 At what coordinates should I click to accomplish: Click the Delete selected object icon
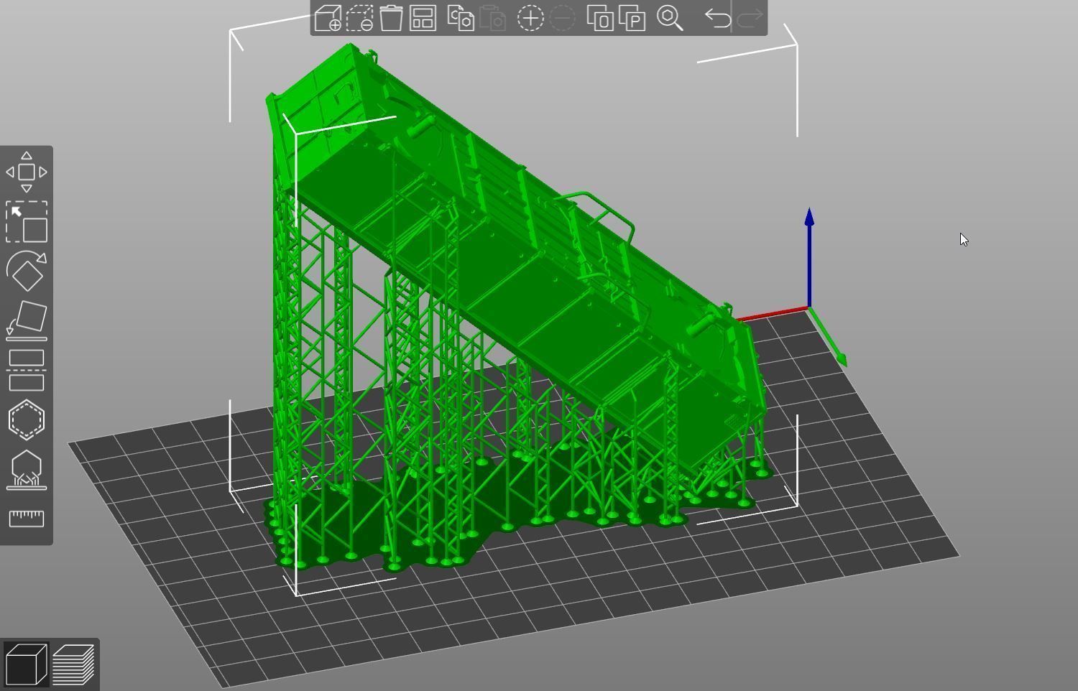[x=359, y=18]
